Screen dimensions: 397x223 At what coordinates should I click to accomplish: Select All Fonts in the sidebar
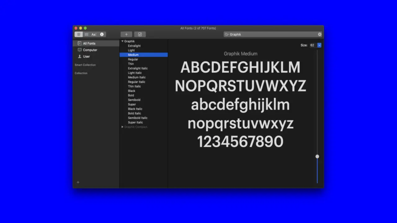(96, 43)
